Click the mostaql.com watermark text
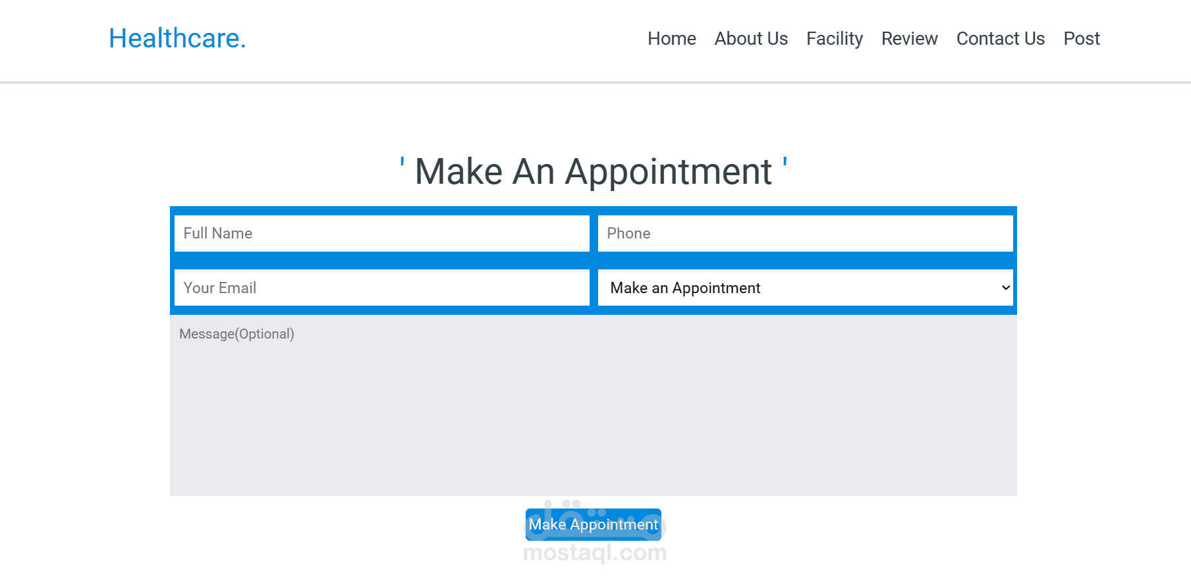This screenshot has width=1191, height=577. (x=594, y=553)
